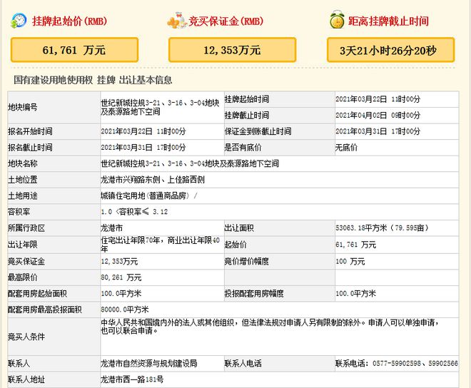Click the 挂牌起始价(RMB) red heading
This screenshot has height=388, width=471.
click(x=69, y=21)
